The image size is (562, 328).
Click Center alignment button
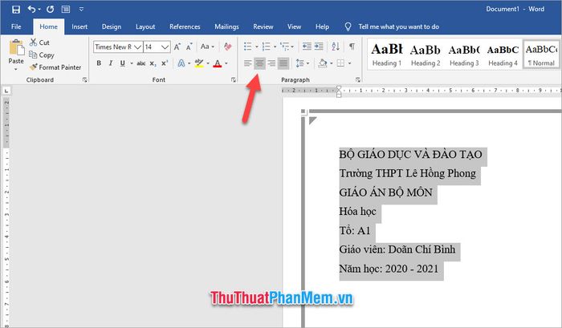pyautogui.click(x=259, y=63)
